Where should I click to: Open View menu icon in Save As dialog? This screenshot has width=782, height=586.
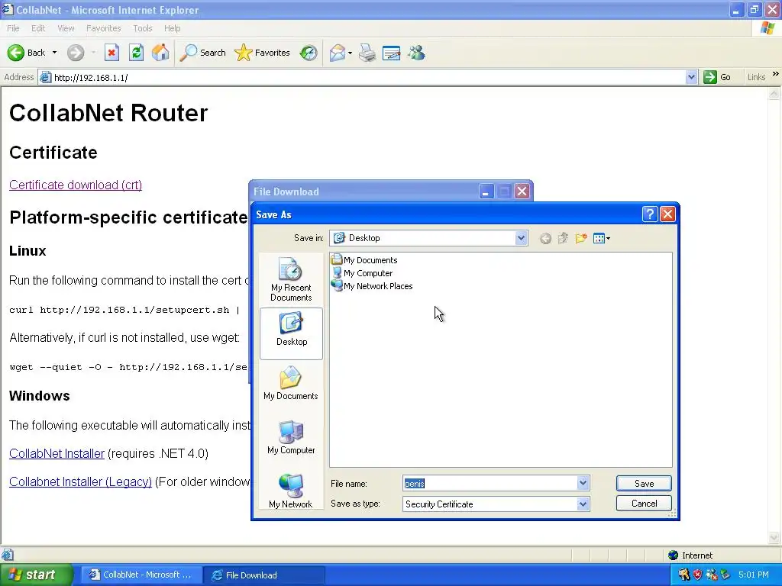pos(602,238)
